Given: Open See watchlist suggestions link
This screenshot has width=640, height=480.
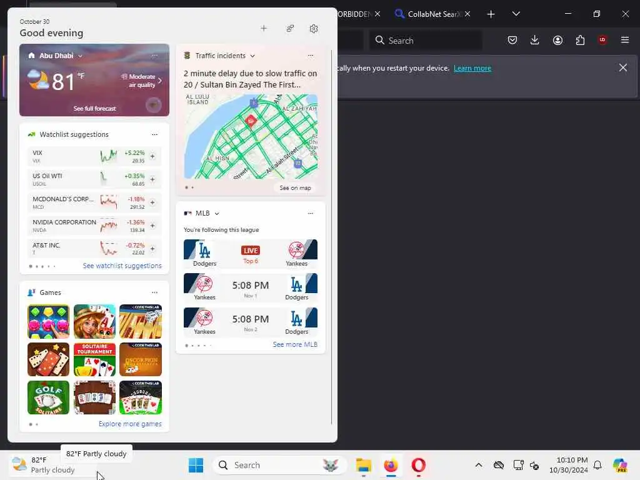Looking at the screenshot, I should pos(122,266).
